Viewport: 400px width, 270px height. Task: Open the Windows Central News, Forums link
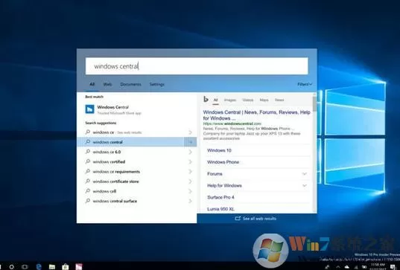click(257, 115)
